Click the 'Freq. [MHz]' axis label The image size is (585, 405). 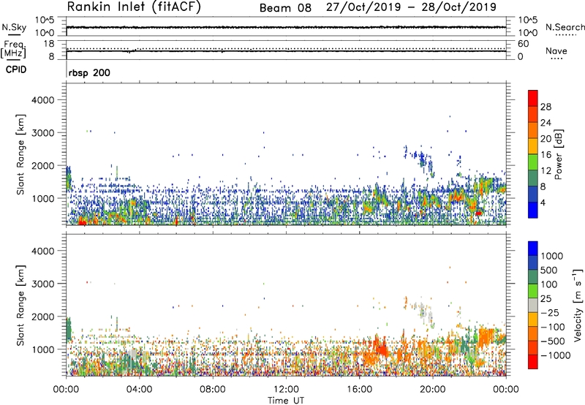point(13,50)
